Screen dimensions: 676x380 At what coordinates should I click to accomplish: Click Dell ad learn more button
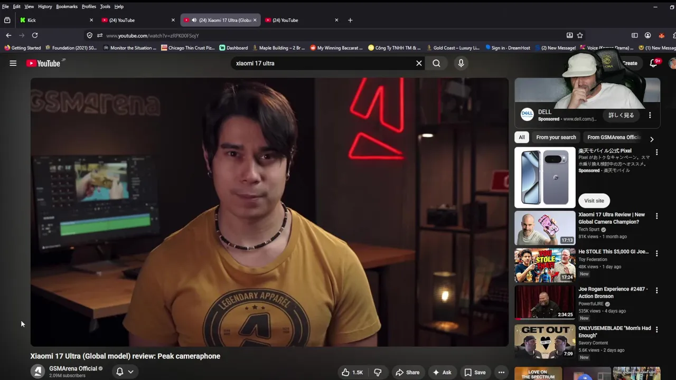coord(621,115)
